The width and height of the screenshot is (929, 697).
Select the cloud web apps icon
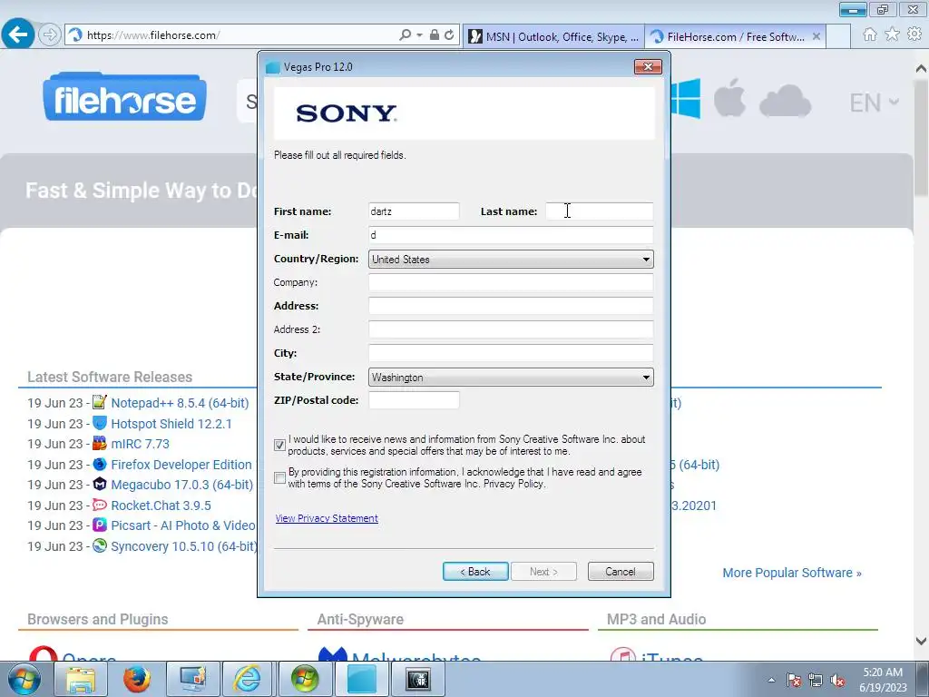tap(785, 100)
